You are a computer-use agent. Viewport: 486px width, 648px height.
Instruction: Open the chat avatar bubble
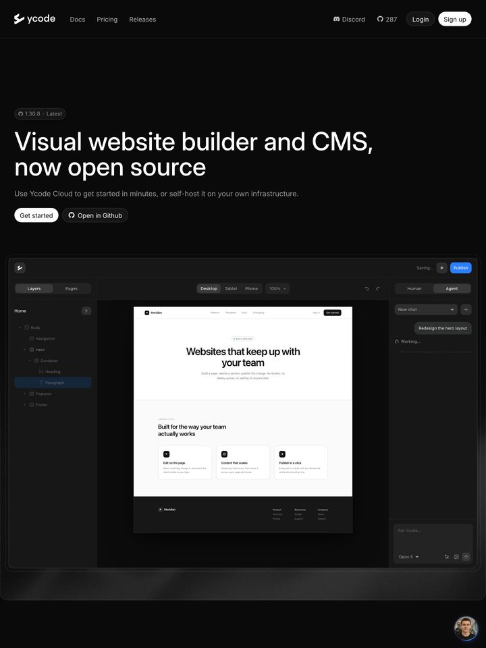(466, 628)
